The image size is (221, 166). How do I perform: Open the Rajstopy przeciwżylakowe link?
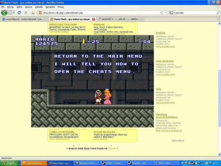click(167, 116)
